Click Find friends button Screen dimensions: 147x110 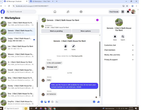tap(114, 12)
